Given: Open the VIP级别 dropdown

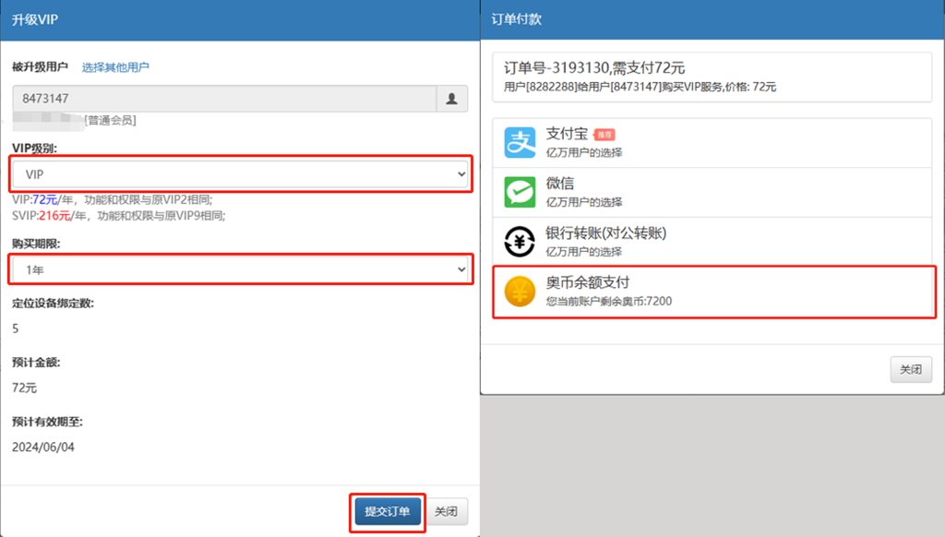Looking at the screenshot, I should [241, 173].
